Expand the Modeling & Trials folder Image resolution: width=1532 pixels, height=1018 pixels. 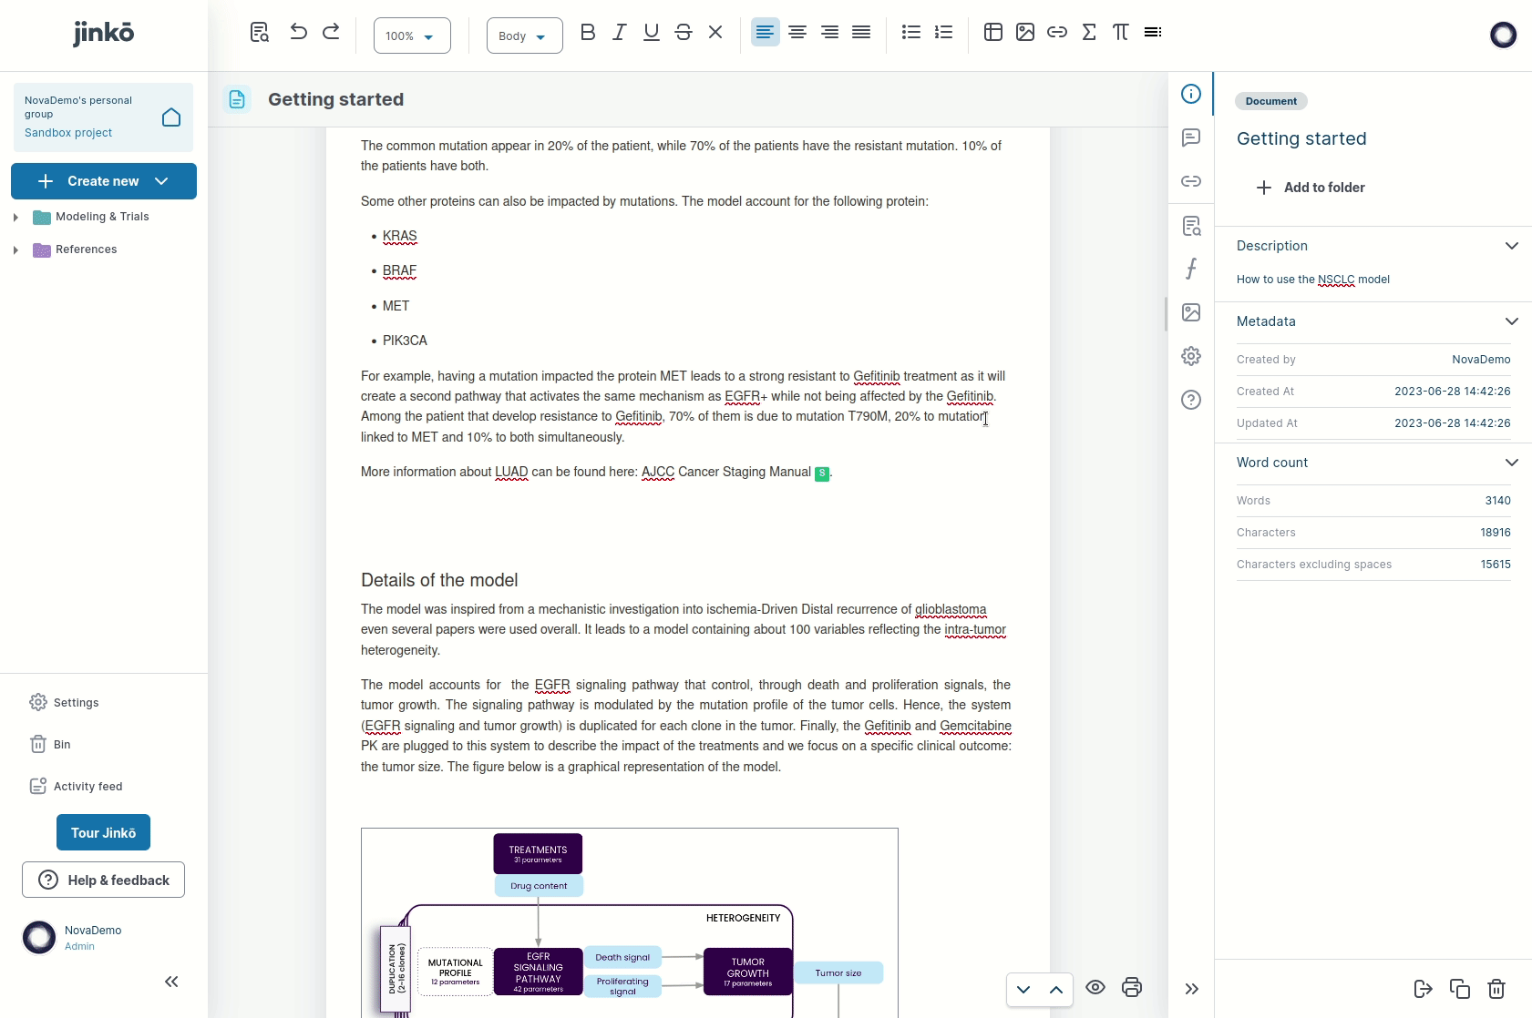tap(15, 218)
